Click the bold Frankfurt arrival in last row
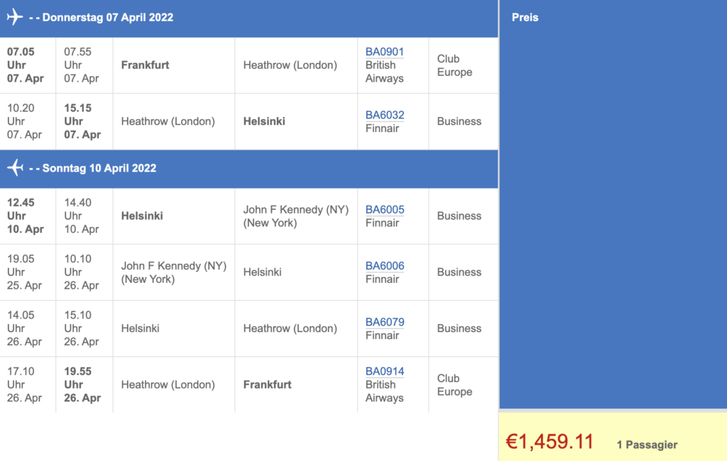Screen dimensions: 727x461 [x=267, y=384]
